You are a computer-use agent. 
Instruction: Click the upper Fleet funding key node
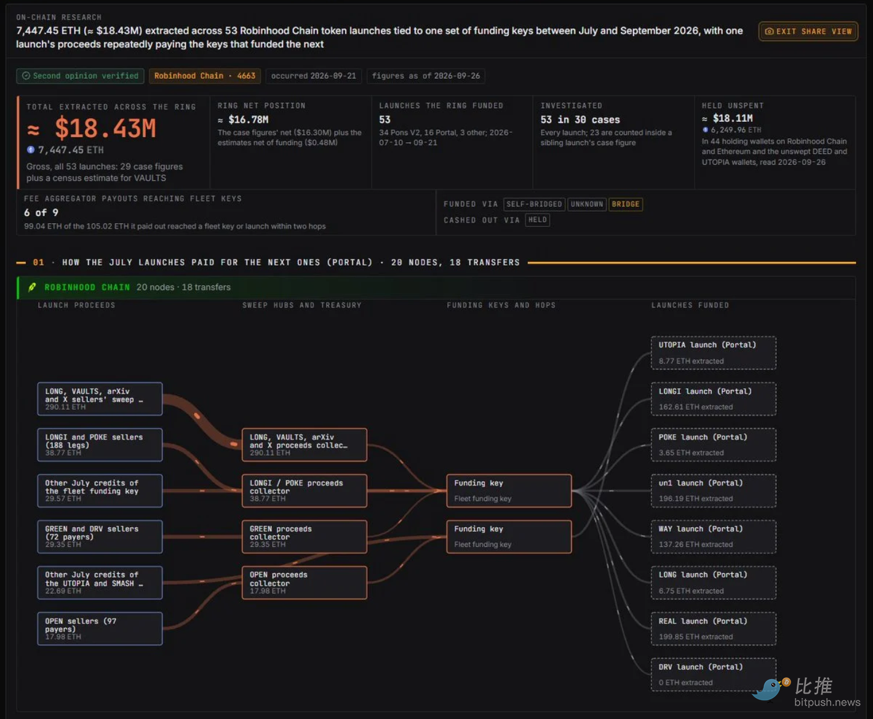509,491
